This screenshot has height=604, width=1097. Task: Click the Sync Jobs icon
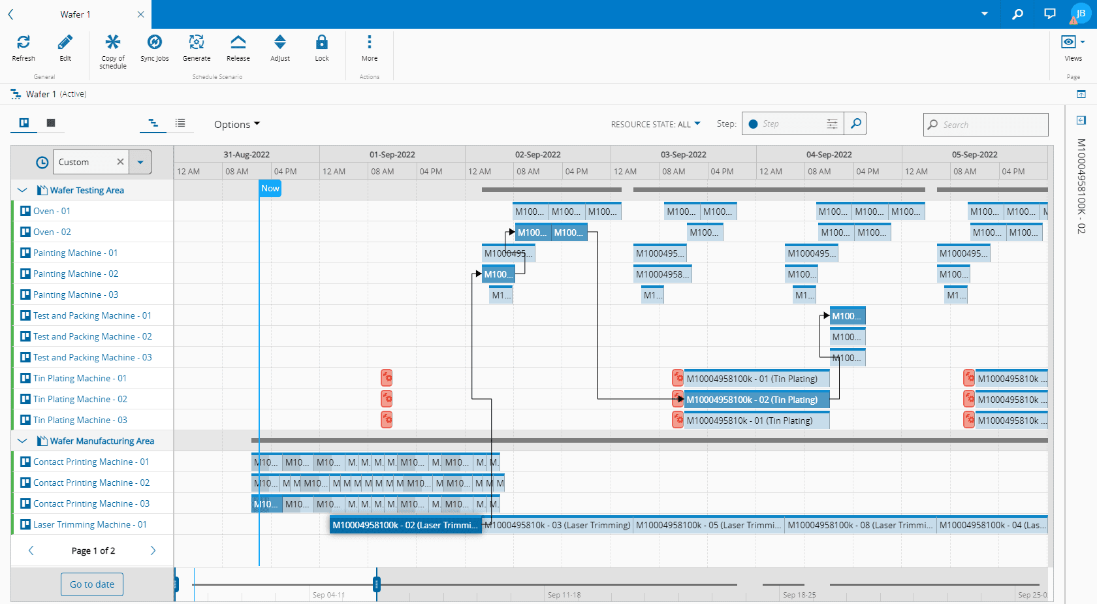(155, 43)
